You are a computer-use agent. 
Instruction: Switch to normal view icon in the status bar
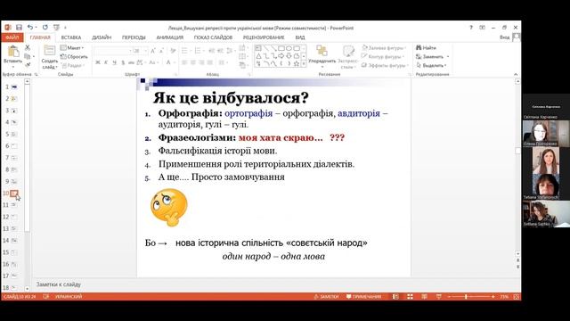pos(395,297)
